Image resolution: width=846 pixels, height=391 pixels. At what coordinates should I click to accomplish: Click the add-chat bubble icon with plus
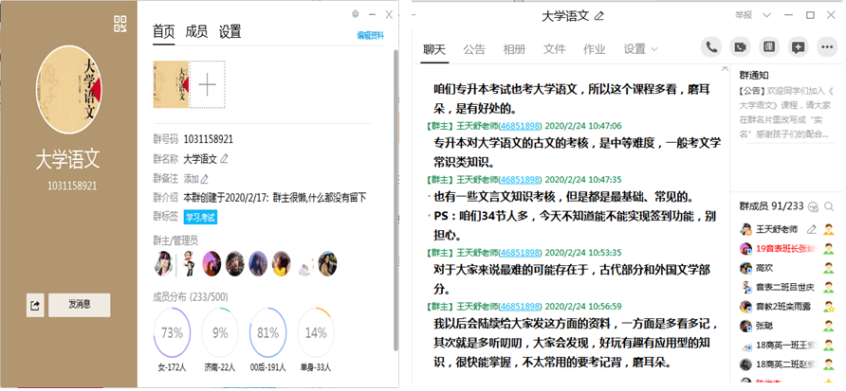pyautogui.click(x=799, y=47)
